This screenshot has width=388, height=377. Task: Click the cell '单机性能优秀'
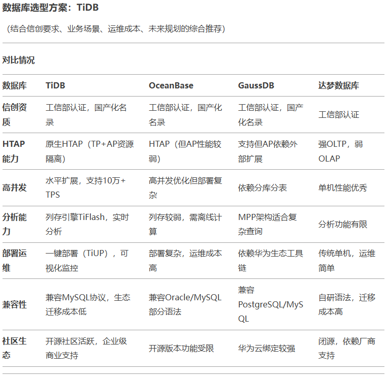click(343, 187)
